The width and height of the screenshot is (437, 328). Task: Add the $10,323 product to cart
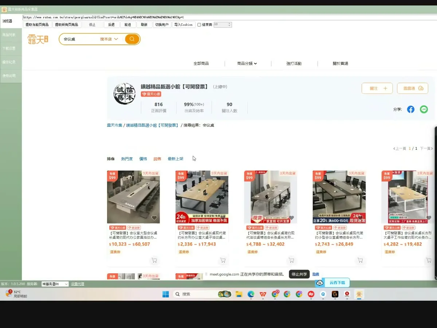coord(154,261)
